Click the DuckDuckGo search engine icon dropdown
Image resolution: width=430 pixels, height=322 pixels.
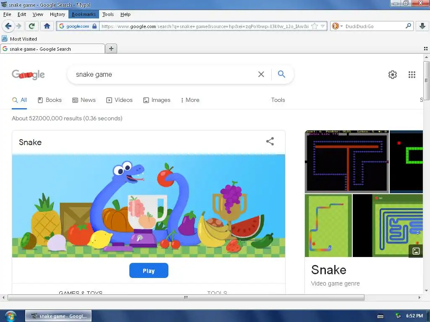(337, 26)
